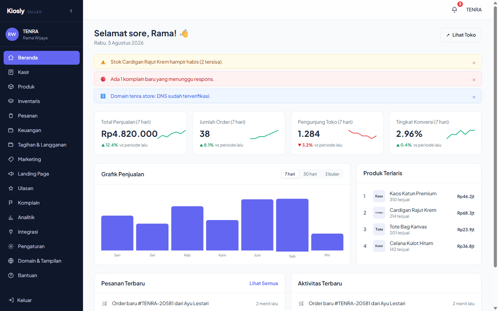Click the Tagihan & Langganan card icon
This screenshot has height=311, width=498.
point(11,145)
